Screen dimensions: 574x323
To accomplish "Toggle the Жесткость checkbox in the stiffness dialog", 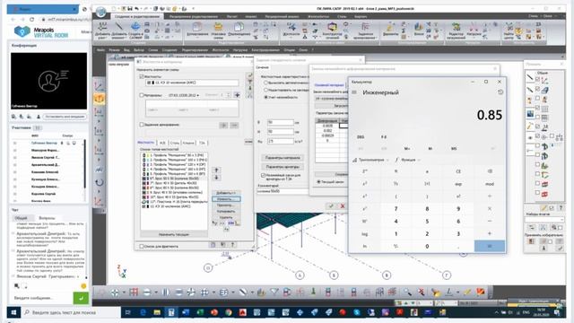I will point(142,76).
